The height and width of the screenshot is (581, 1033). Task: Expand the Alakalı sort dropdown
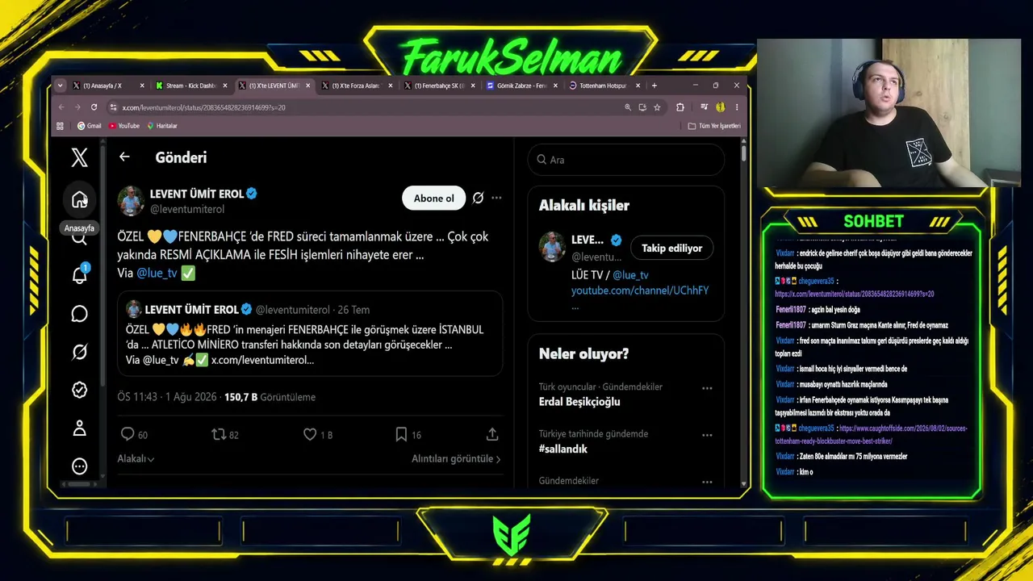point(136,458)
